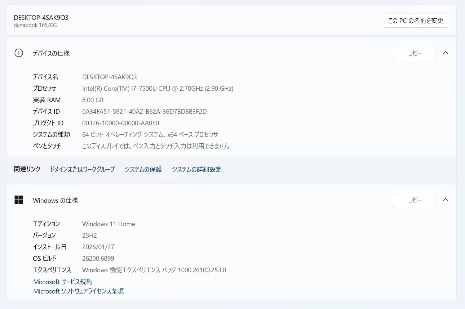This screenshot has height=309, width=465.
Task: Click the プロセッサ label
Action: (45, 89)
